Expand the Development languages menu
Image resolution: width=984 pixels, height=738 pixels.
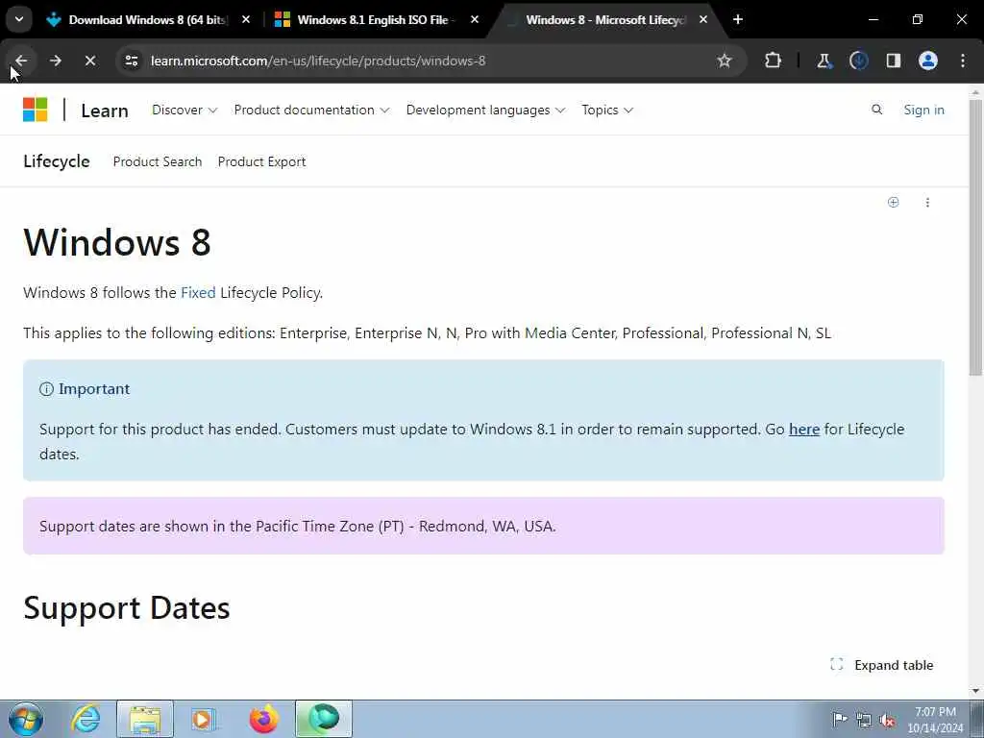pyautogui.click(x=485, y=110)
